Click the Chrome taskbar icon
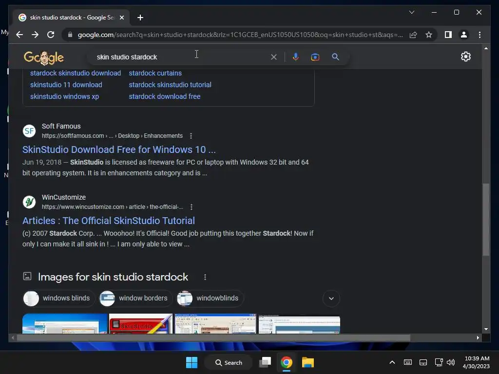Viewport: 499px width, 374px height. point(287,362)
